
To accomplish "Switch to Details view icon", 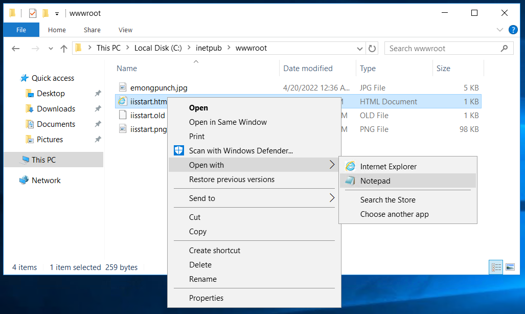I will point(496,267).
